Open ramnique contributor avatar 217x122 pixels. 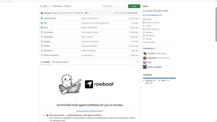point(145,54)
